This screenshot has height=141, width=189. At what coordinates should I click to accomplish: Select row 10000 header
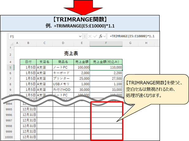coord(9,137)
